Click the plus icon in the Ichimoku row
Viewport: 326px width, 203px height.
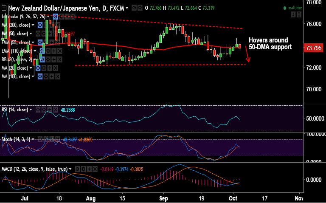[67, 17]
